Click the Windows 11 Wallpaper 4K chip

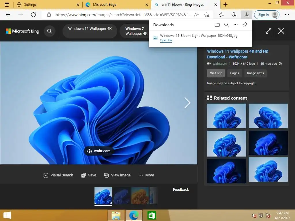pos(90,31)
